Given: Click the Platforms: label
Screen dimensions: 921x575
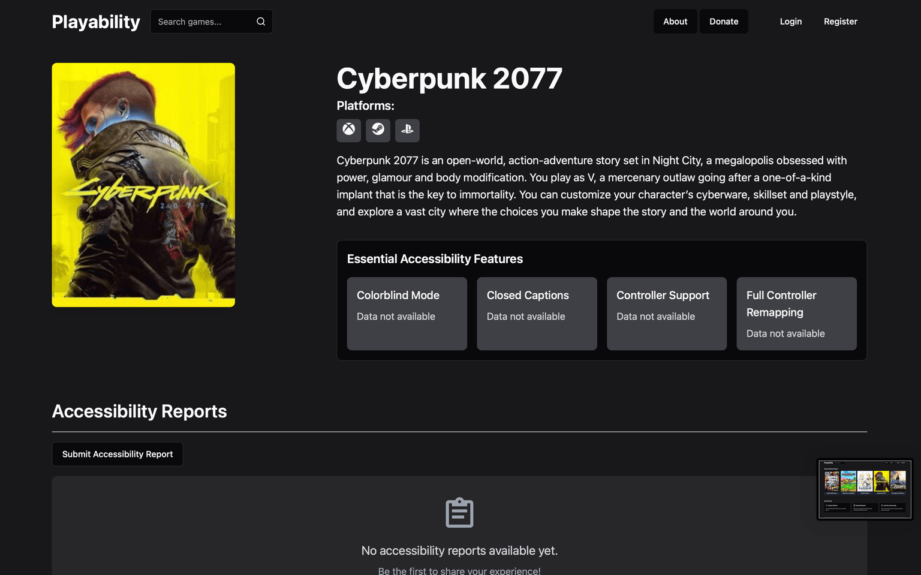Looking at the screenshot, I should coord(365,106).
